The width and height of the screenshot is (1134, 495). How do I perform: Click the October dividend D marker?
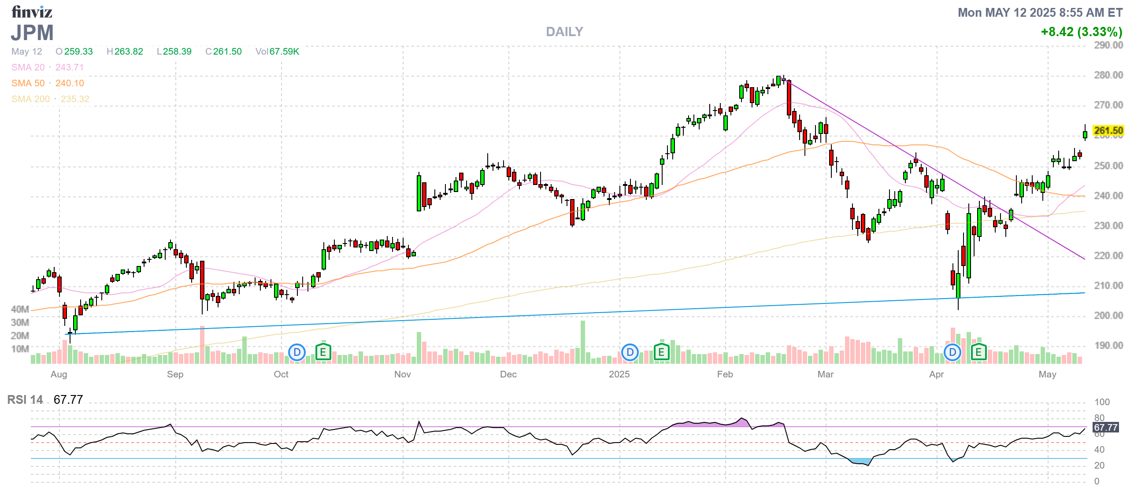tap(296, 352)
